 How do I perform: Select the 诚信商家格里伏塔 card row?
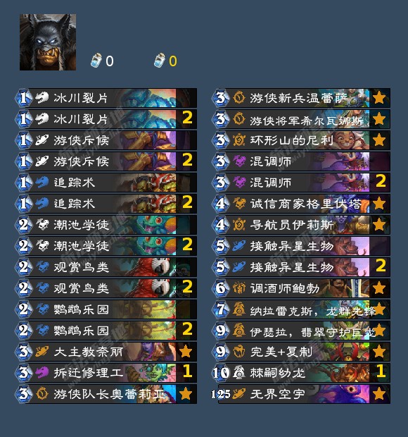302,204
